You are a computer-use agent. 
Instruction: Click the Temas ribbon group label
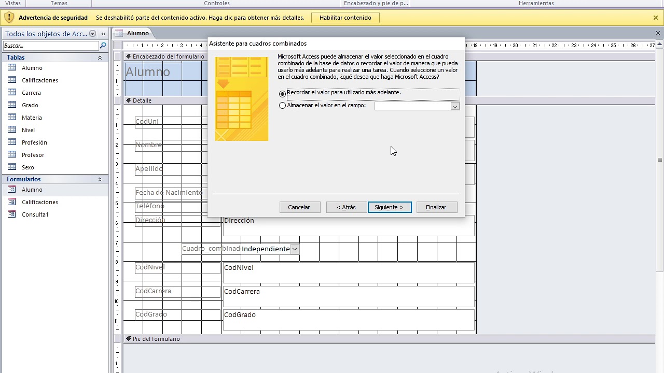pos(59,3)
